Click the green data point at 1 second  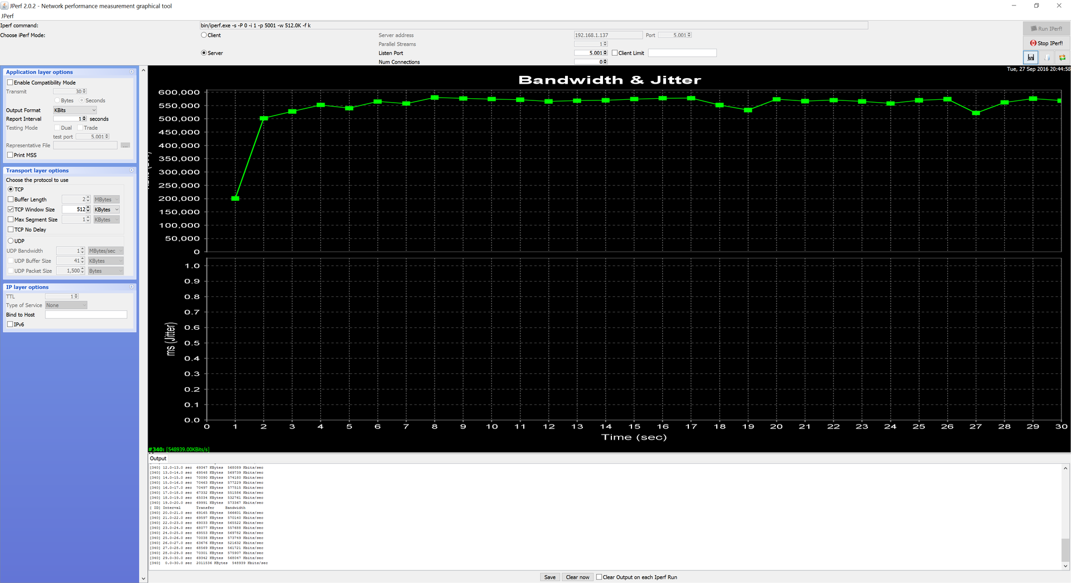(x=235, y=198)
